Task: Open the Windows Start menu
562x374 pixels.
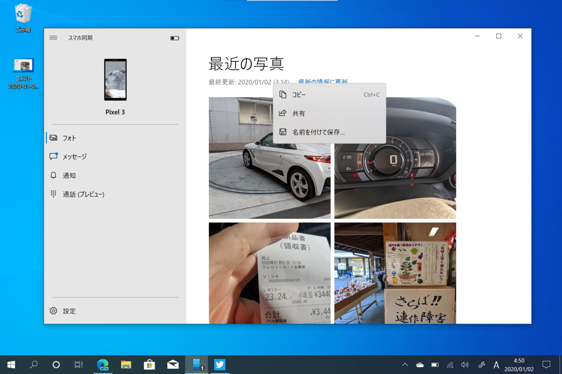Action: pos(11,365)
